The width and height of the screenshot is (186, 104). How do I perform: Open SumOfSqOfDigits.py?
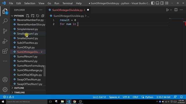point(29,75)
